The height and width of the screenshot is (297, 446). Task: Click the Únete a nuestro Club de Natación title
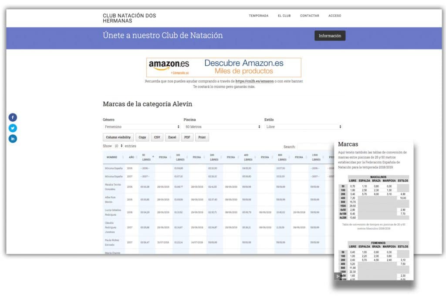[x=163, y=35]
